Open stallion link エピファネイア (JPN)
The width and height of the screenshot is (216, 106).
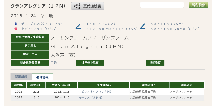tap(95, 92)
